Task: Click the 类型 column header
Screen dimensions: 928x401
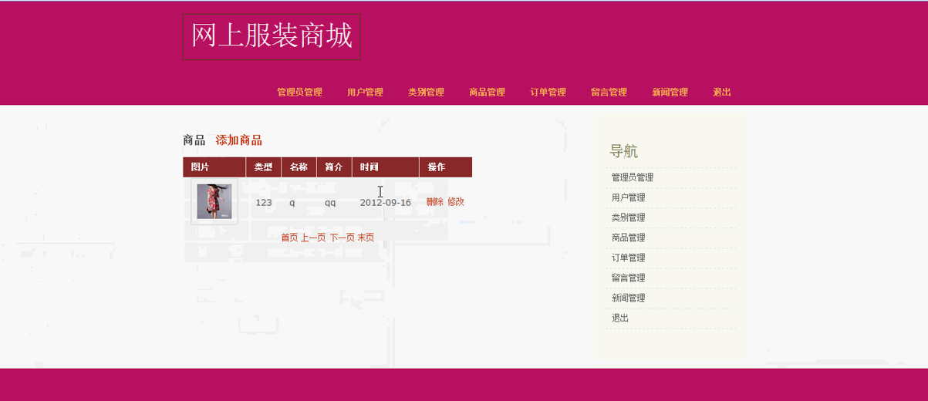Action: click(263, 167)
